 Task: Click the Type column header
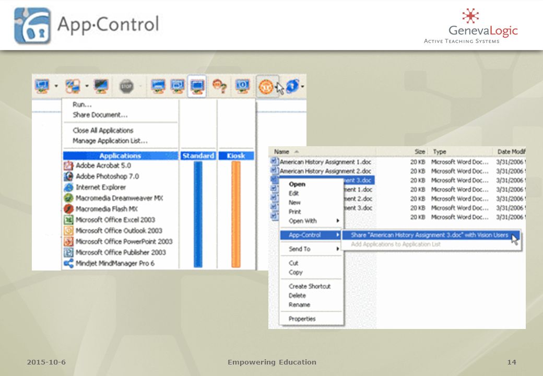point(440,151)
